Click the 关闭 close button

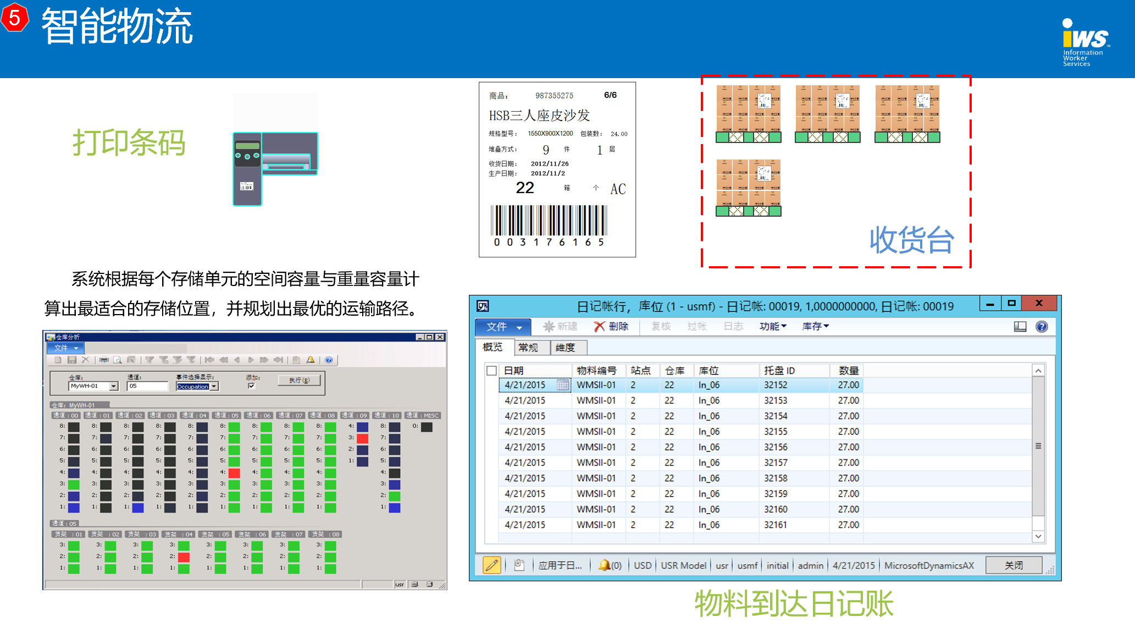1014,565
